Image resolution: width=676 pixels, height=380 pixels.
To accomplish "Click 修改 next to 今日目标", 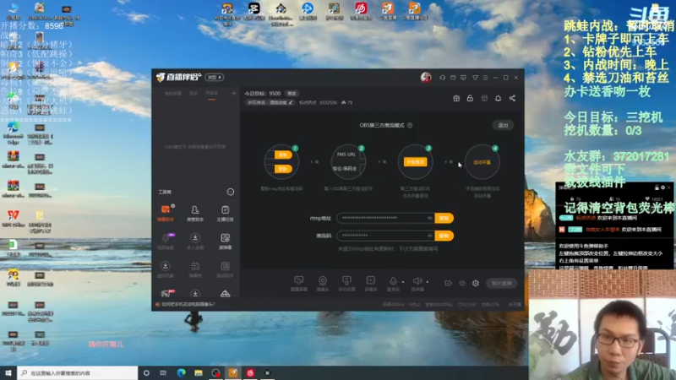I will [292, 94].
